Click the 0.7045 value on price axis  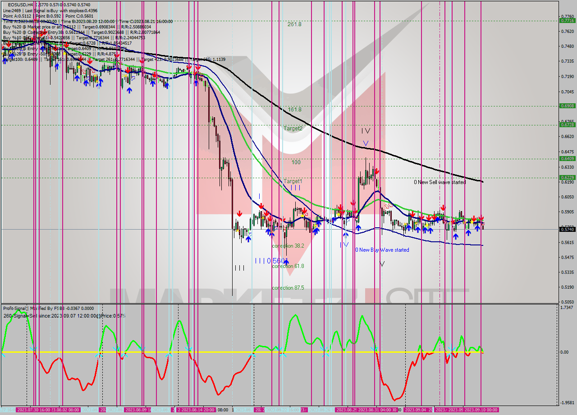point(567,92)
